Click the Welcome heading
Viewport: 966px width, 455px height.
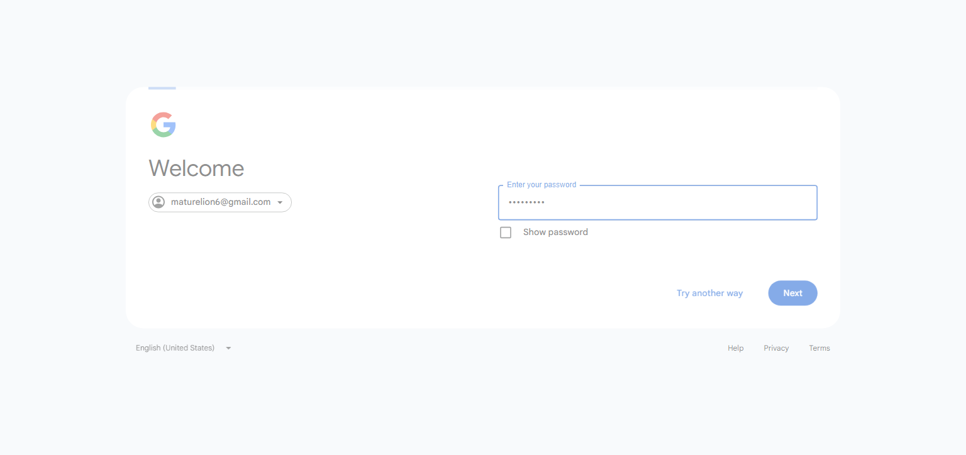pos(196,168)
